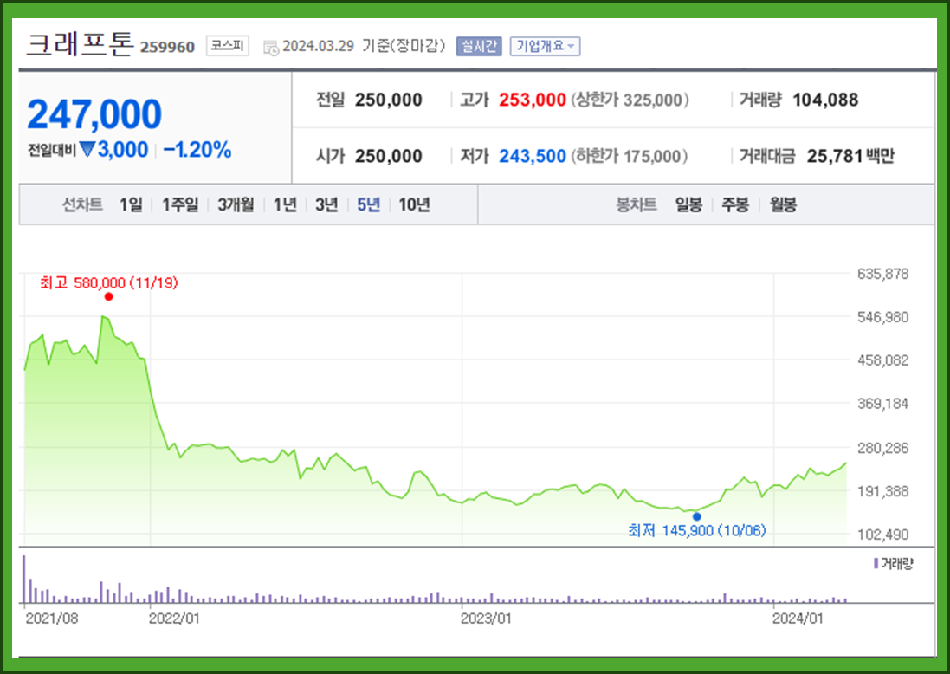Click the 2024/01 x-axis label

point(798,619)
